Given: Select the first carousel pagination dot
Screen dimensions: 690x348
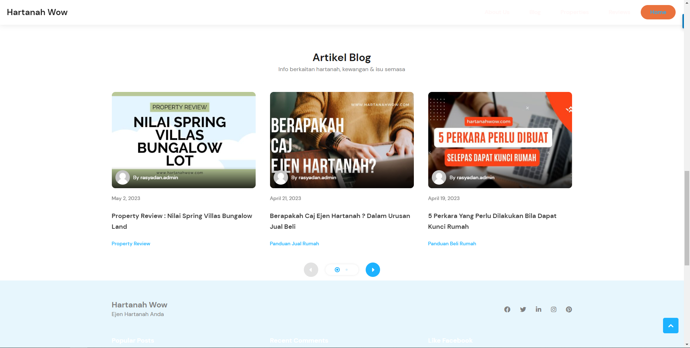Looking at the screenshot, I should click(x=337, y=270).
